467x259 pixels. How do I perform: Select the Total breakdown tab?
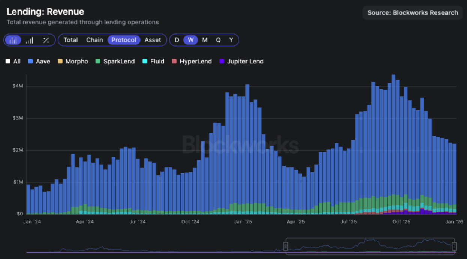[70, 40]
